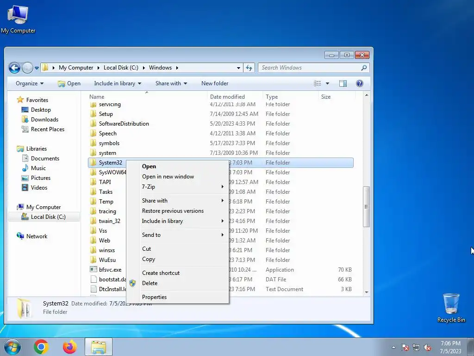Click the scroll down arrow of file list
The image size is (474, 356).
367,292
